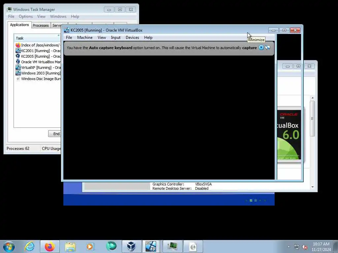This screenshot has height=253, width=338.
Task: Click the don't-show-again icon on notification
Action: click(267, 47)
